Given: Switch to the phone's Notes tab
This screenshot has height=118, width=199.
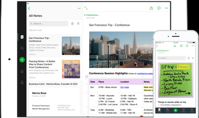Looking at the screenshot, I should (x=159, y=110).
